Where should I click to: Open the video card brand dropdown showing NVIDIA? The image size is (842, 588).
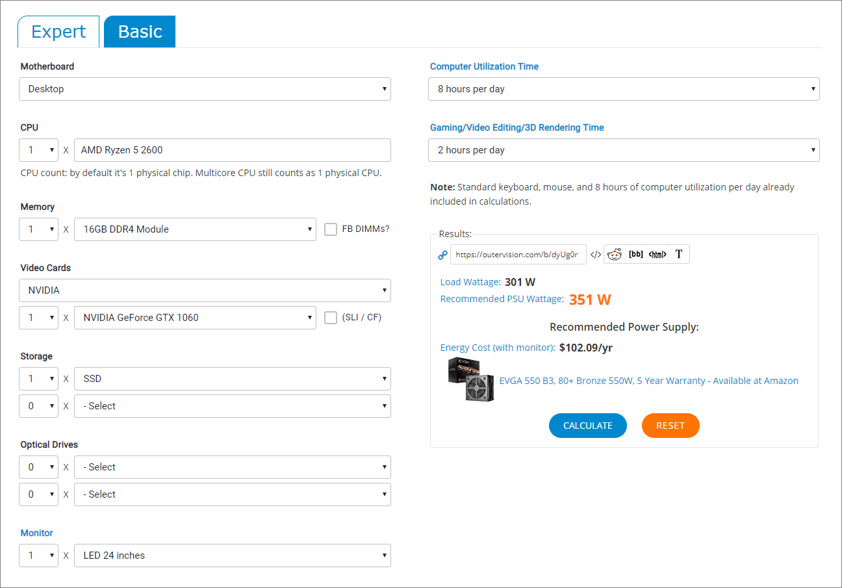(205, 290)
